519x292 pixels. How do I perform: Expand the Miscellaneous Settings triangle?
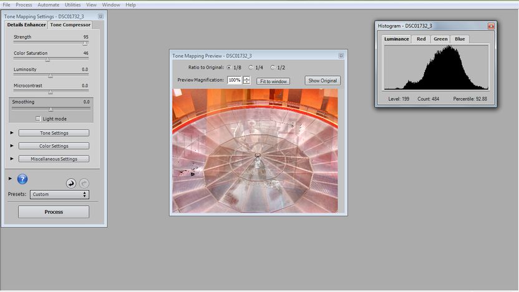point(12,158)
